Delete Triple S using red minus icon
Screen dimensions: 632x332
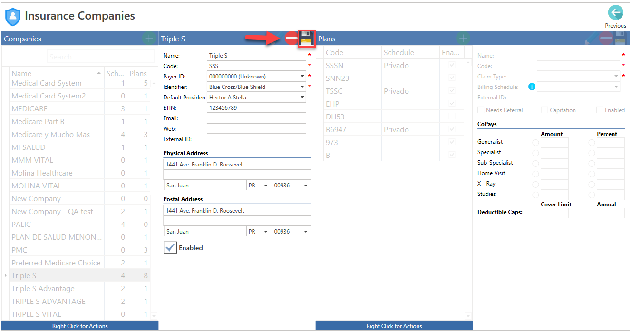292,39
